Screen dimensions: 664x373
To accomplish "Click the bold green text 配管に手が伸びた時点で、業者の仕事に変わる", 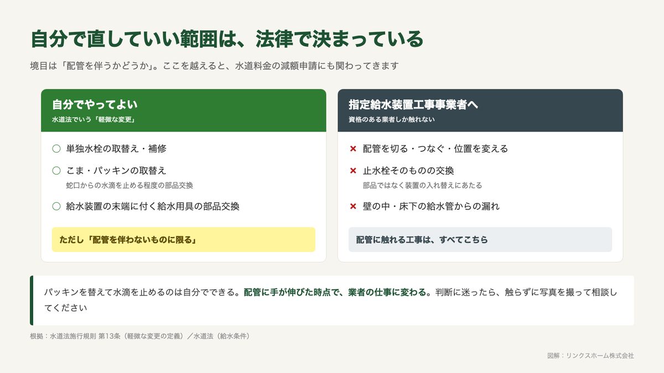I will 338,292.
